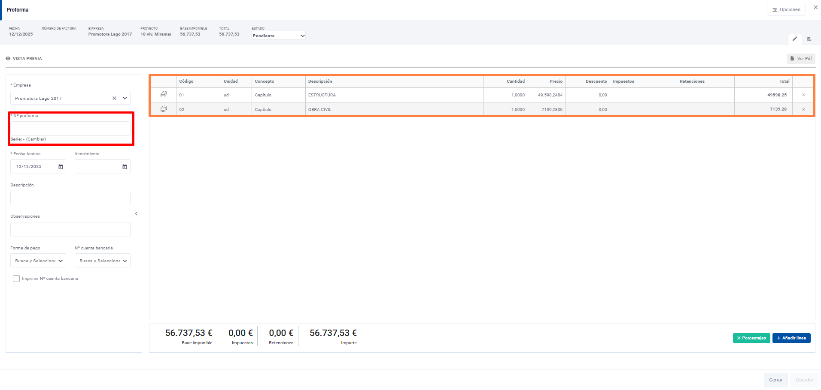The image size is (821, 390).
Task: Open the pencil edit tab
Action: tap(795, 39)
